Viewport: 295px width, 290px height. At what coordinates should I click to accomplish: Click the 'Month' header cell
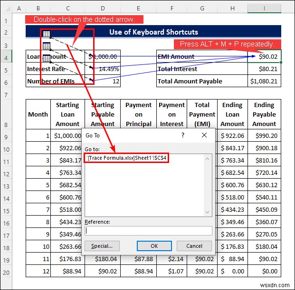click(38, 114)
